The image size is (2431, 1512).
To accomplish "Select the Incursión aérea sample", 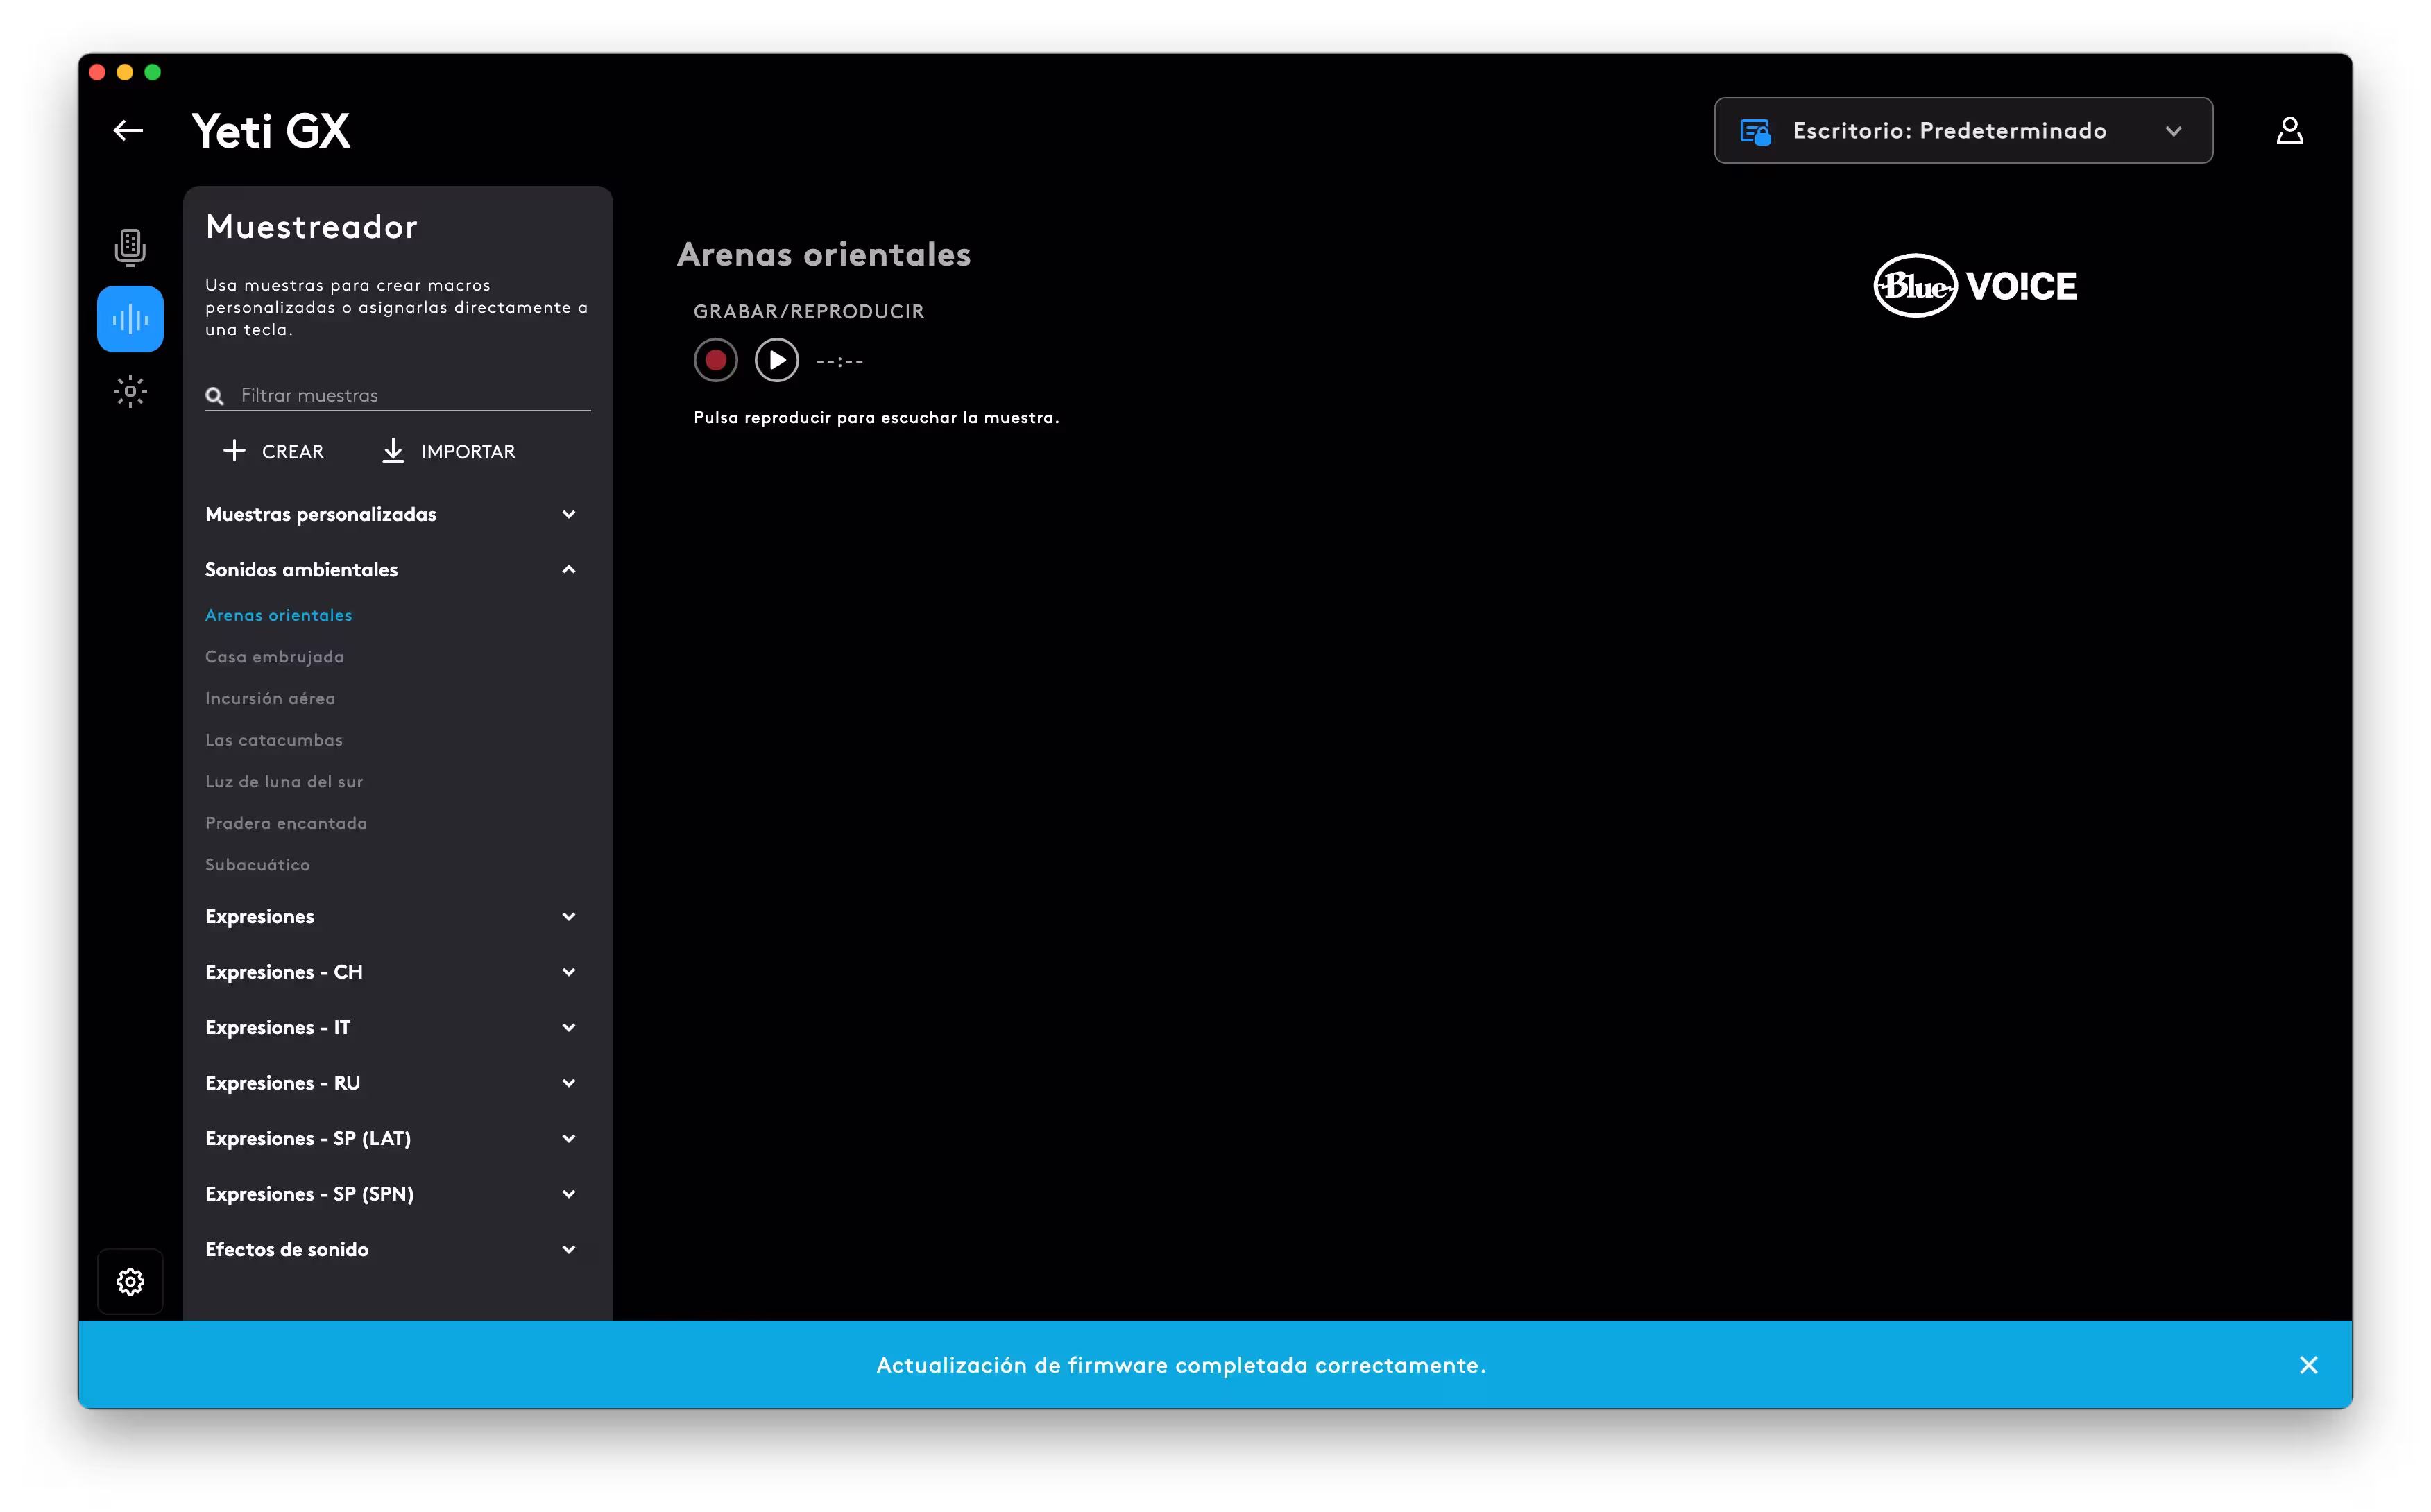I will (x=270, y=698).
